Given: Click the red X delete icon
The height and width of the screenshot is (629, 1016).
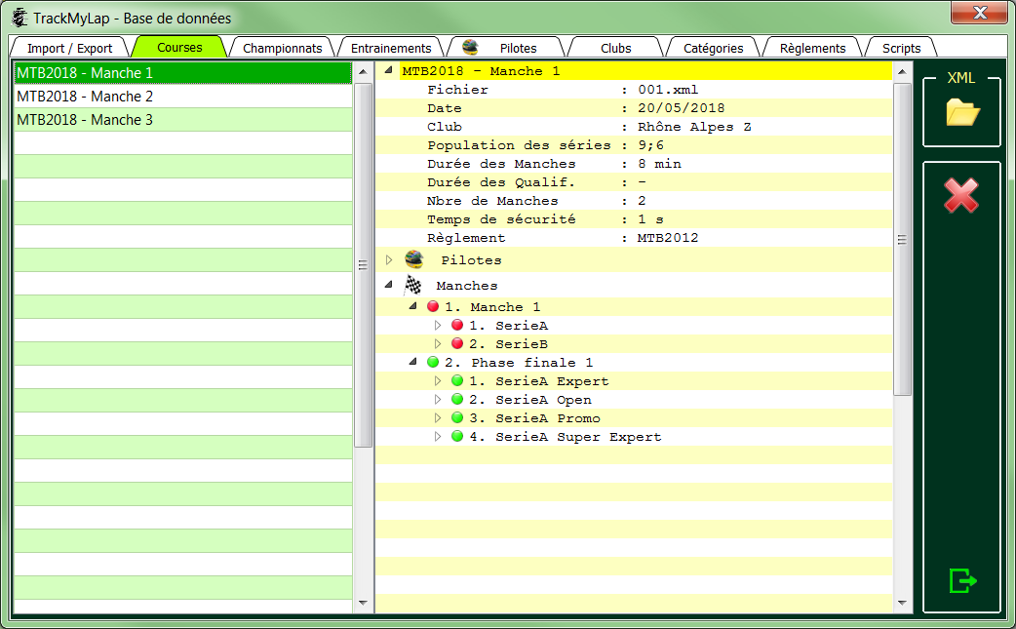Looking at the screenshot, I should click(x=961, y=196).
